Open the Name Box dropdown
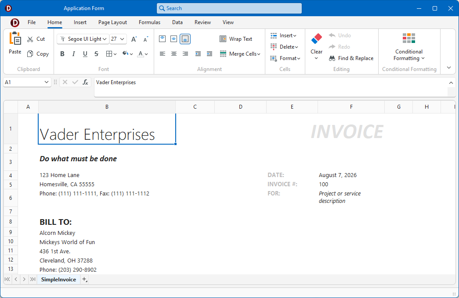The image size is (459, 298). click(x=46, y=82)
